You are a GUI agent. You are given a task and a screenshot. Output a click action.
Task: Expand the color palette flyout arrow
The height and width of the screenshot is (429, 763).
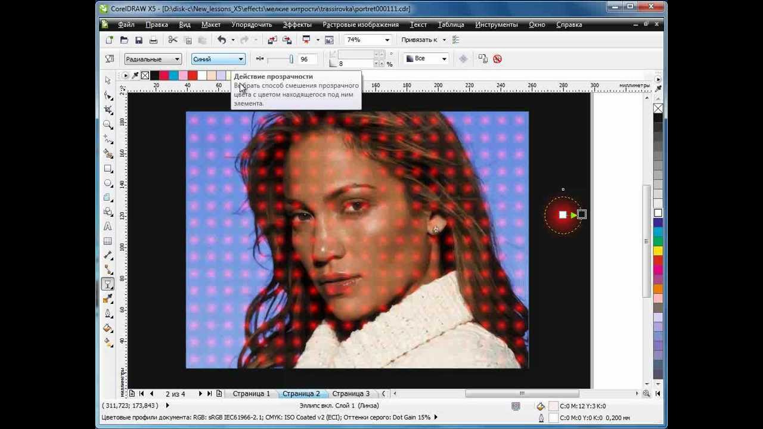125,76
